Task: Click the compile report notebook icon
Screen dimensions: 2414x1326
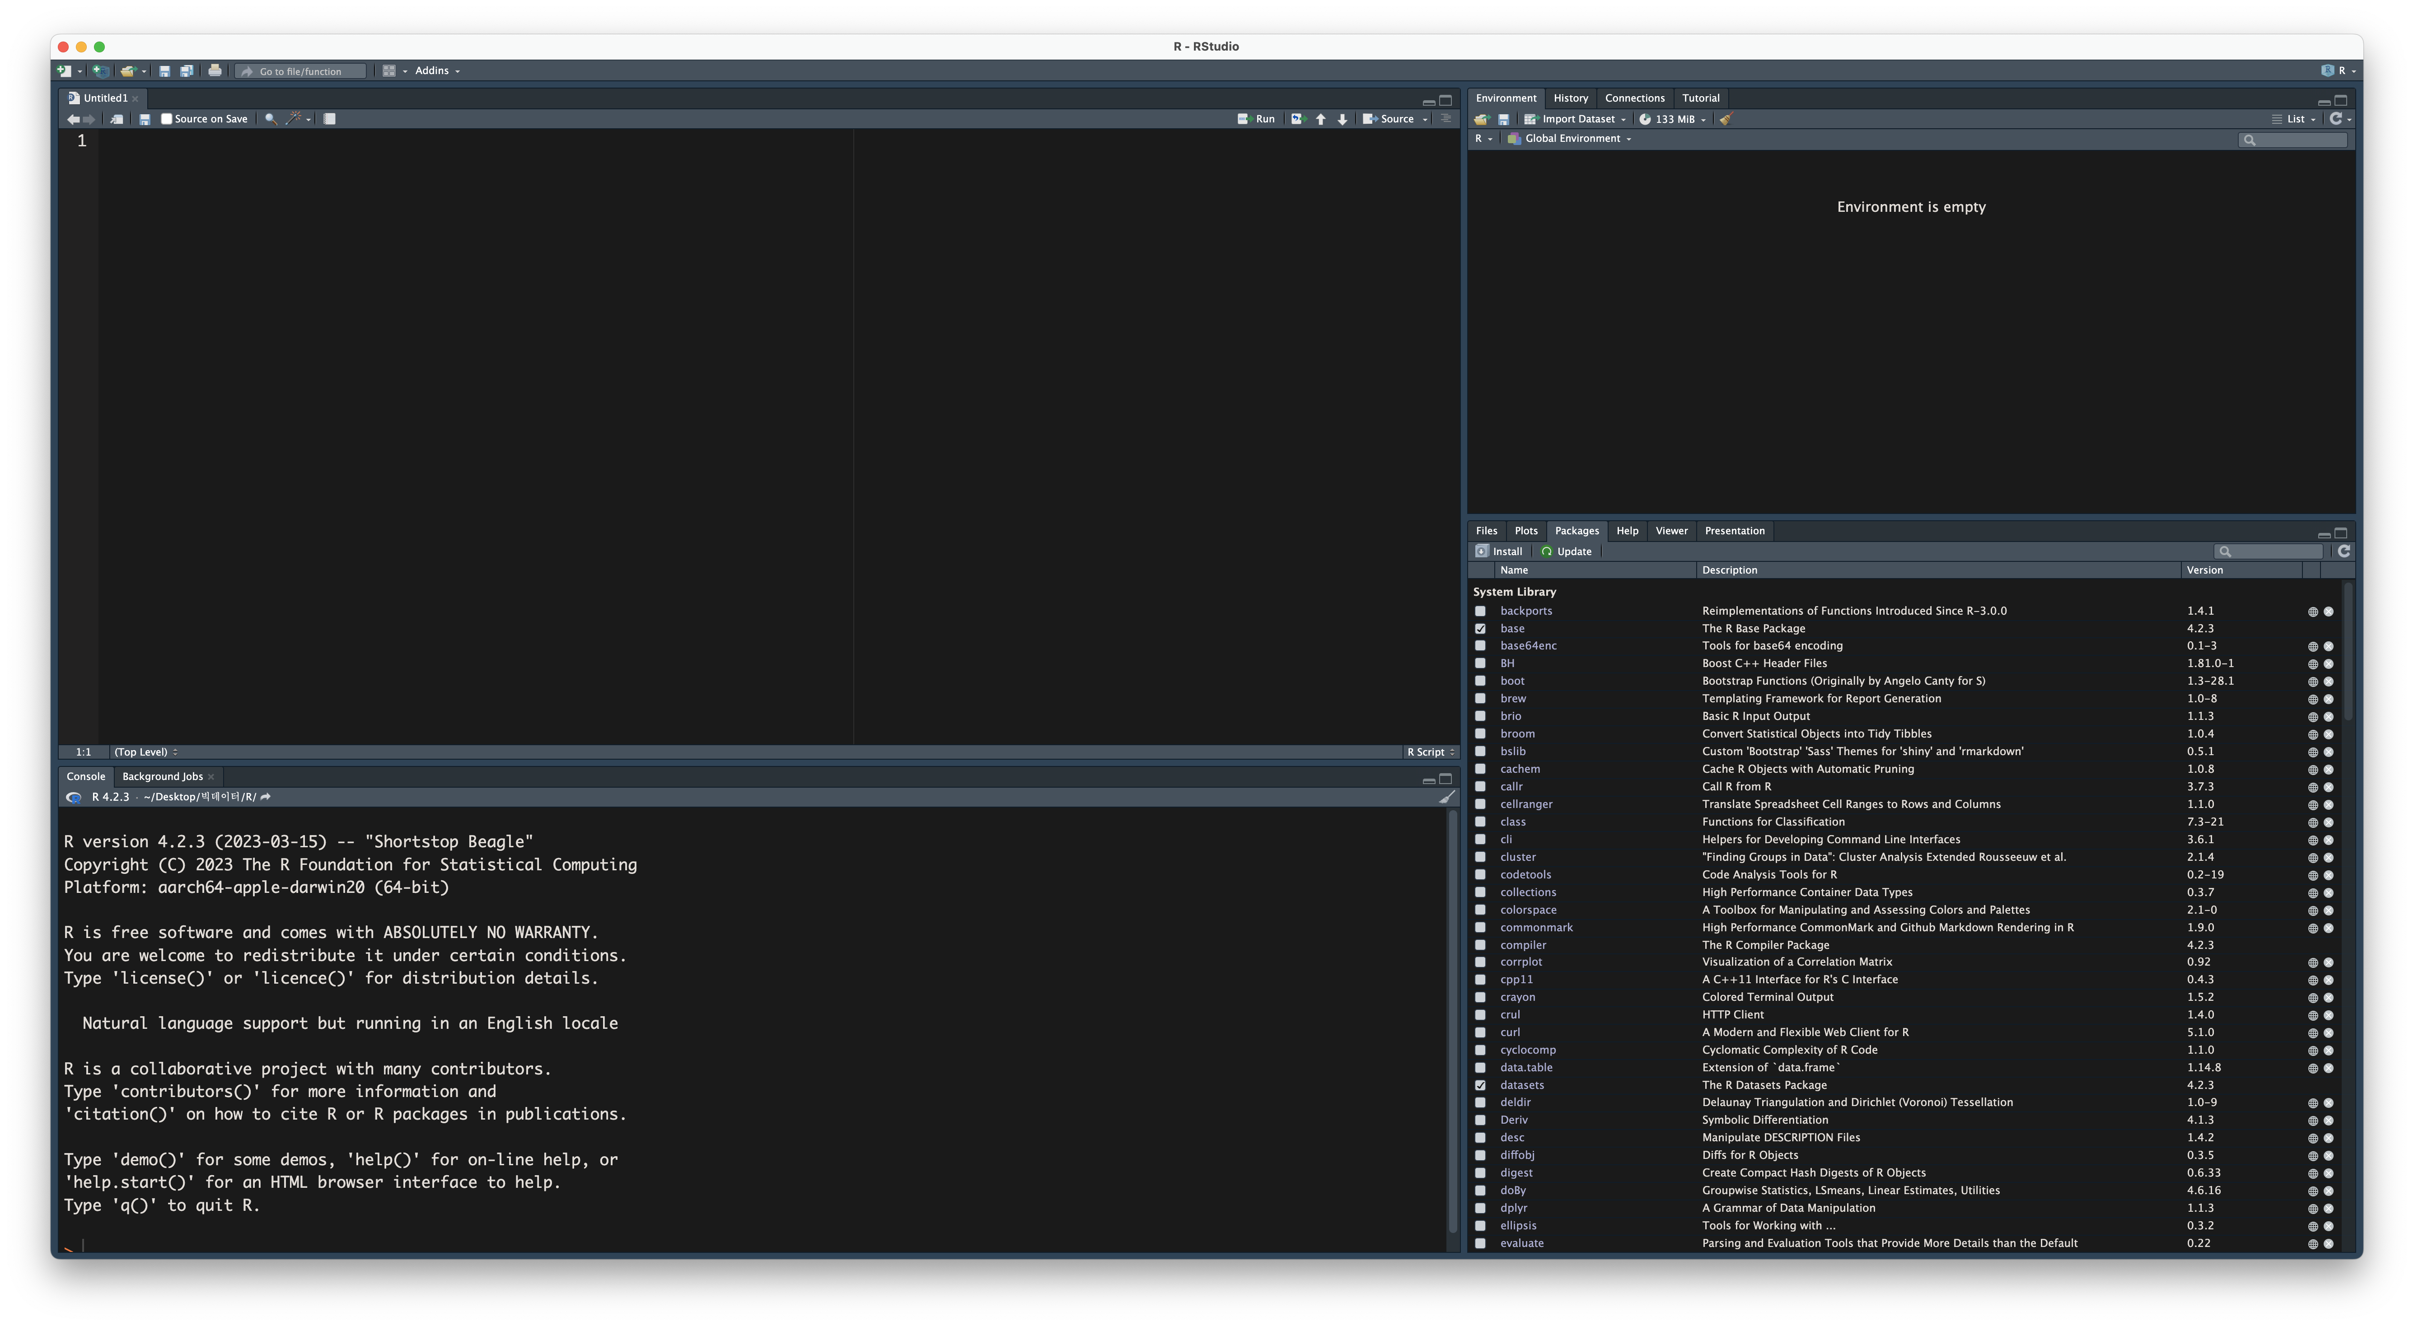Action: tap(330, 119)
